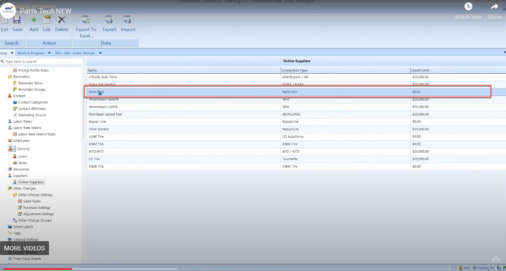Click the Import data icon

click(x=128, y=20)
